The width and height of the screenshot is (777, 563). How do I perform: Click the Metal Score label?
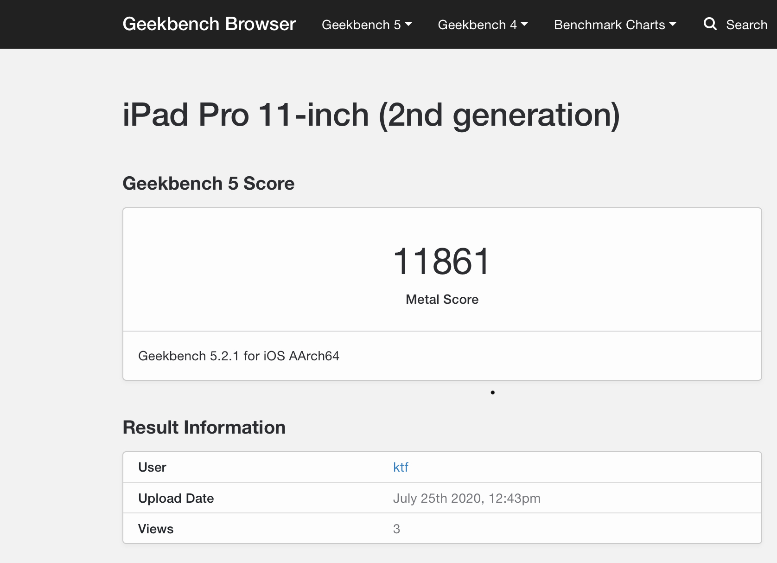click(x=442, y=300)
